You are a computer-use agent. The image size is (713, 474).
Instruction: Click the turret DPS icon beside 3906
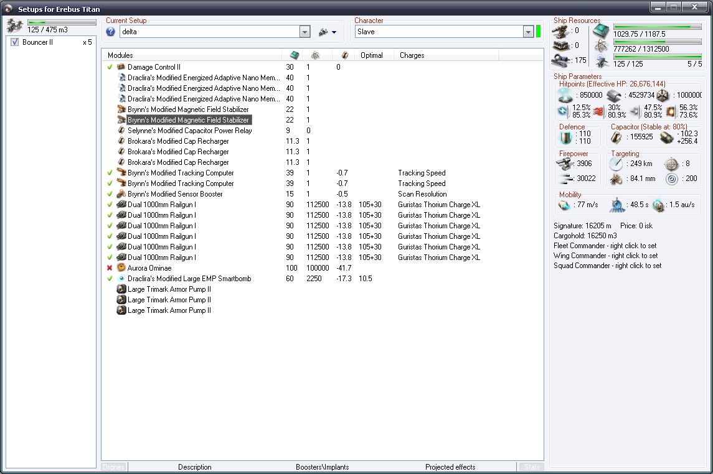click(x=565, y=164)
